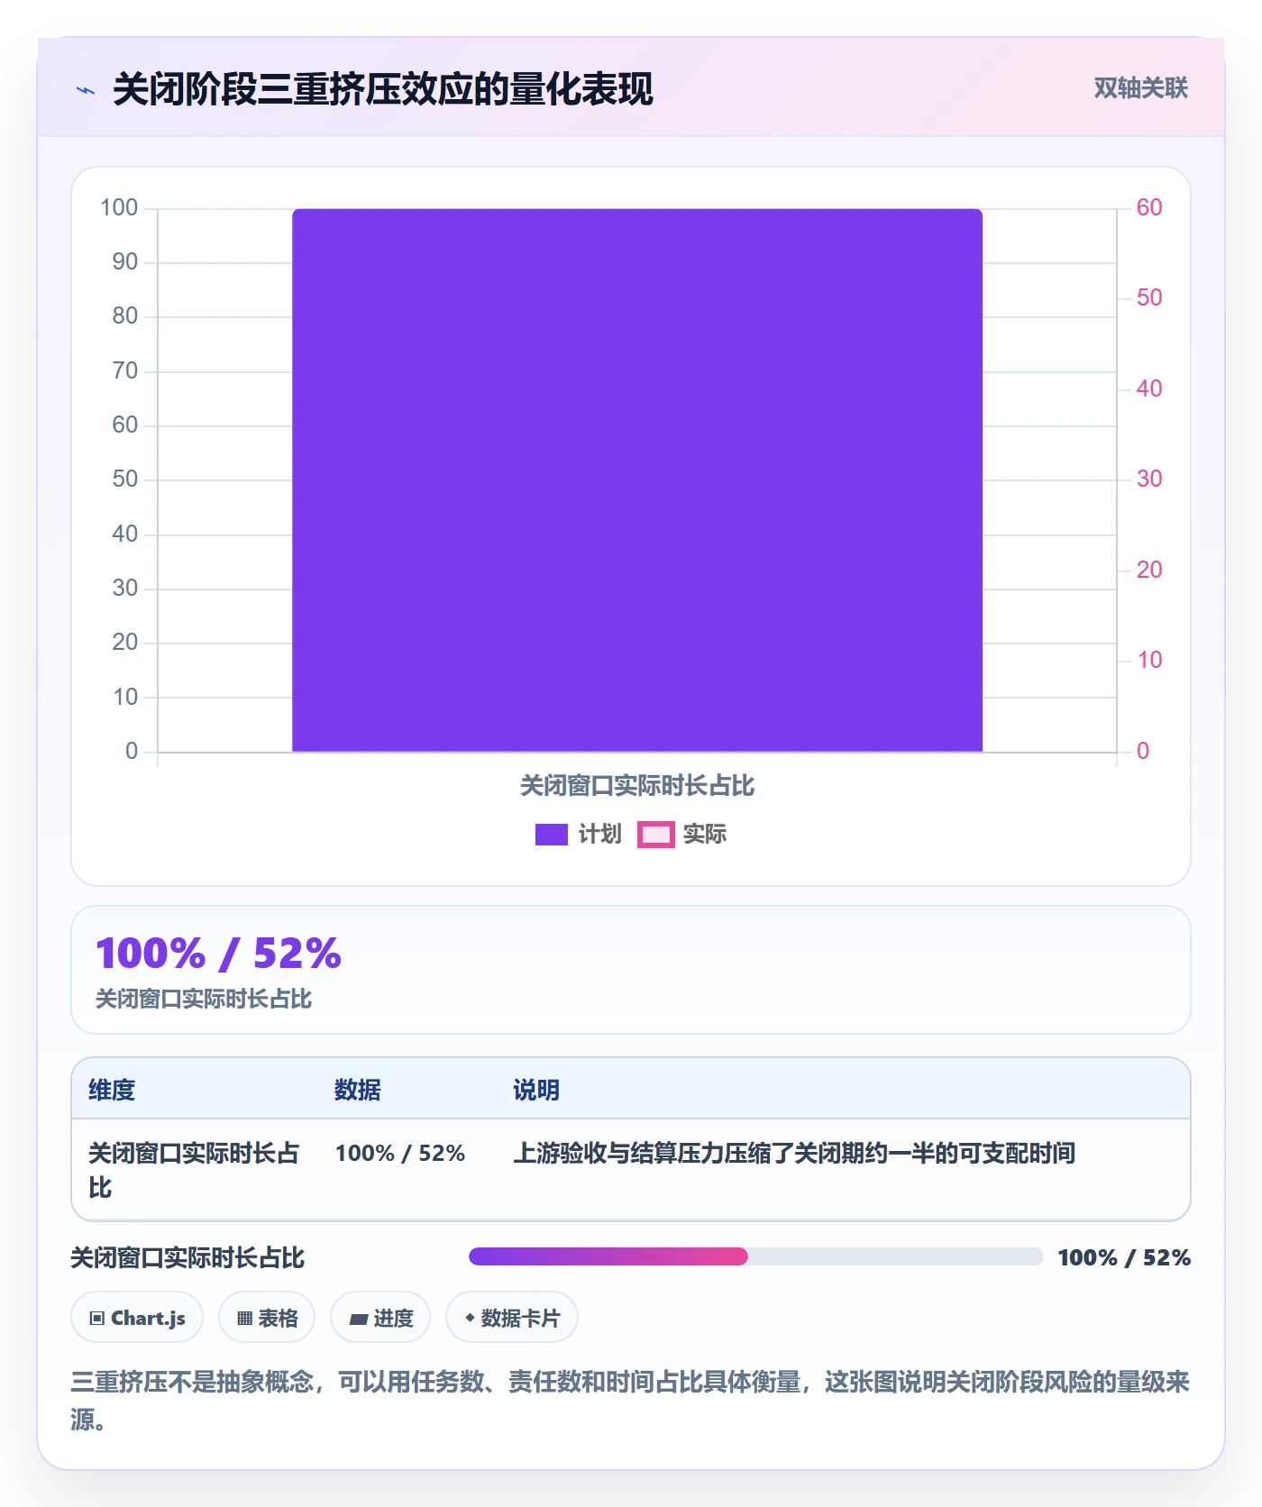Click the grid icon in the 表格 tag

pos(244,1319)
